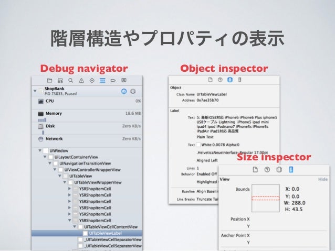335x251 pixels.
Task: Open the Find navigator magnifier icon
Action: (x=71, y=80)
